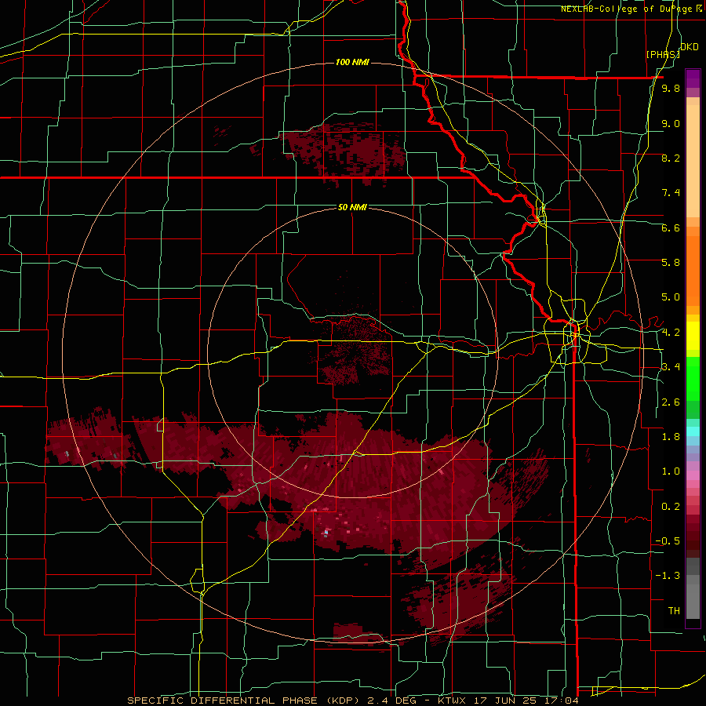Select the 4.2 value on the color scale
706x706 pixels.
pyautogui.click(x=671, y=333)
